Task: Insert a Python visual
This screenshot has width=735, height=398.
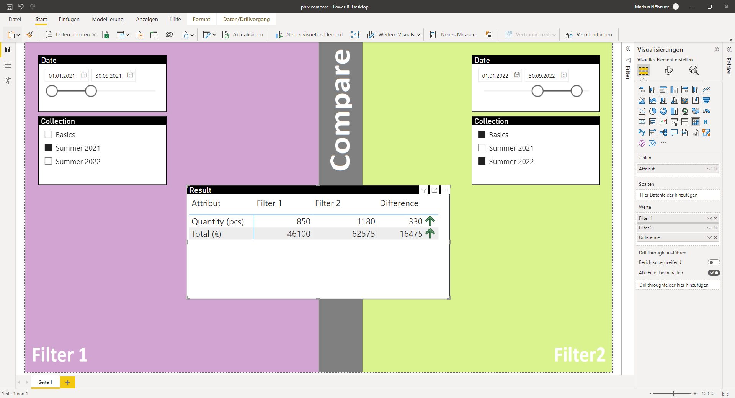Action: 642,133
